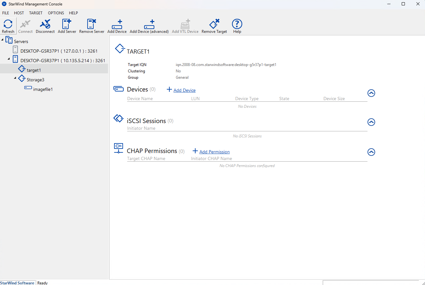Click the Remove Target toolbar icon
This screenshot has height=285, width=425.
(214, 24)
